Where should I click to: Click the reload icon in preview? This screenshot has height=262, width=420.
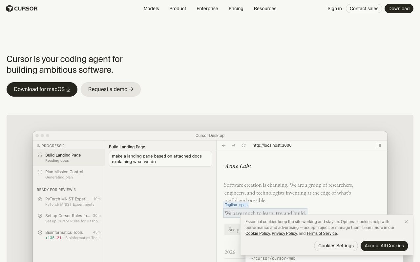(x=243, y=145)
